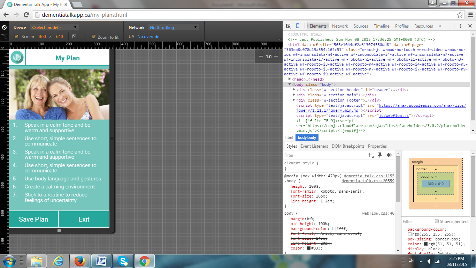The height and width of the screenshot is (268, 476).
Task: Open dementia-talk.css:20559 source link
Action: pos(368,181)
